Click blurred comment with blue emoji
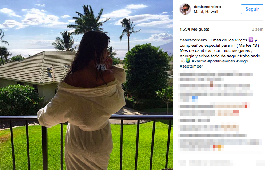This screenshot has height=170, width=270. pos(215,96)
